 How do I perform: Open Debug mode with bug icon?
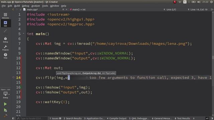point(5,40)
